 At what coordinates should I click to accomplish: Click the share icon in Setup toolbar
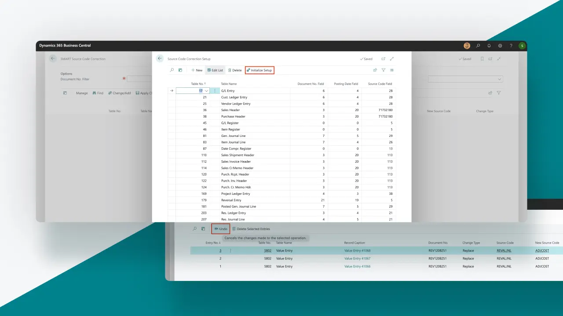tap(375, 70)
